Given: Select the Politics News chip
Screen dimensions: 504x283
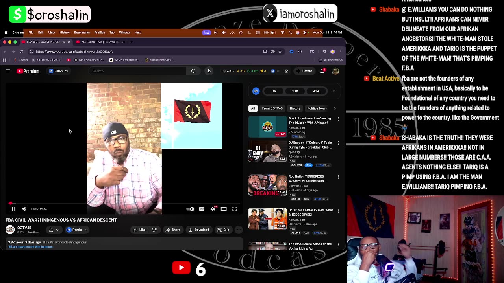Looking at the screenshot, I should click(317, 108).
